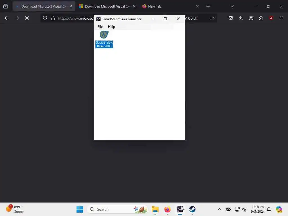Switch to first Download Microsoft Visual C++ tab

[x=44, y=6]
